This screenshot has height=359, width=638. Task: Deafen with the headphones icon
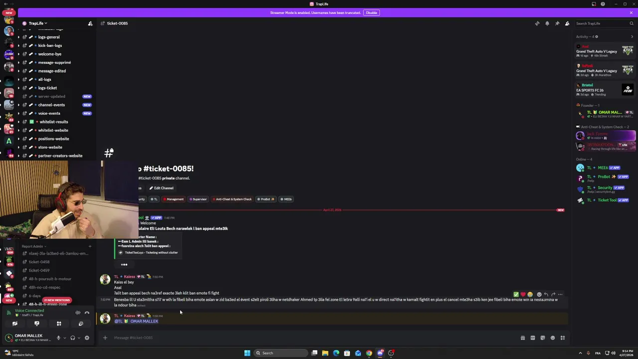point(73,338)
